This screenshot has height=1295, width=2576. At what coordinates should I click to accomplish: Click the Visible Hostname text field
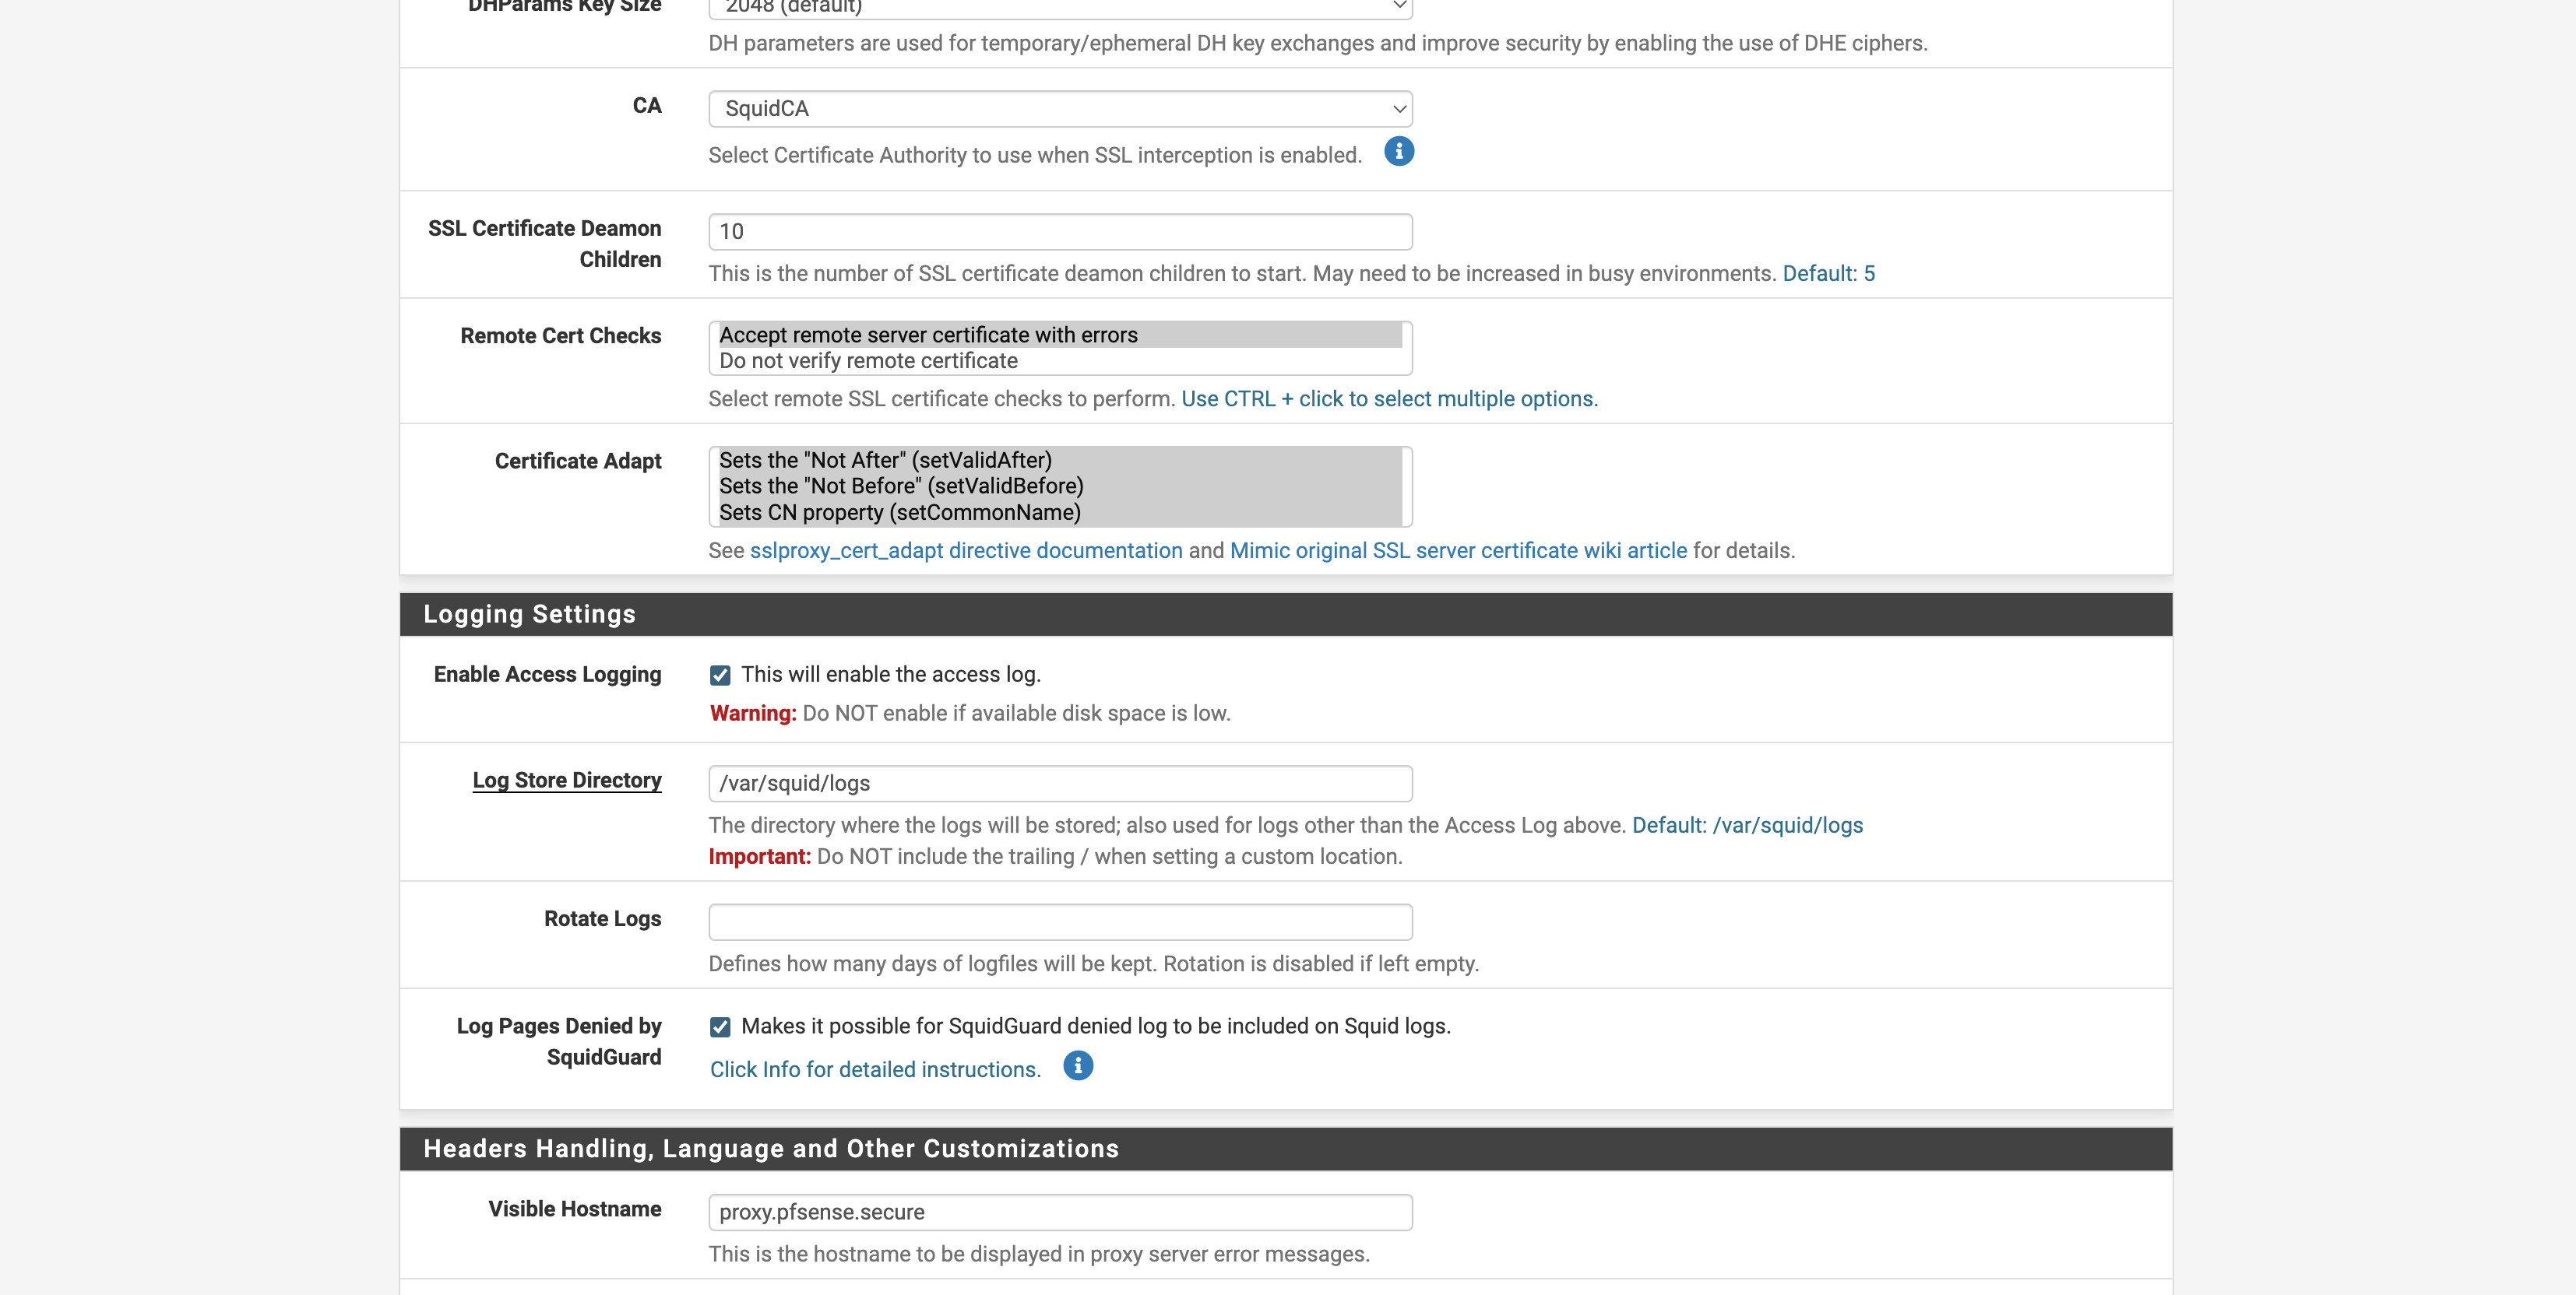coord(1060,1212)
